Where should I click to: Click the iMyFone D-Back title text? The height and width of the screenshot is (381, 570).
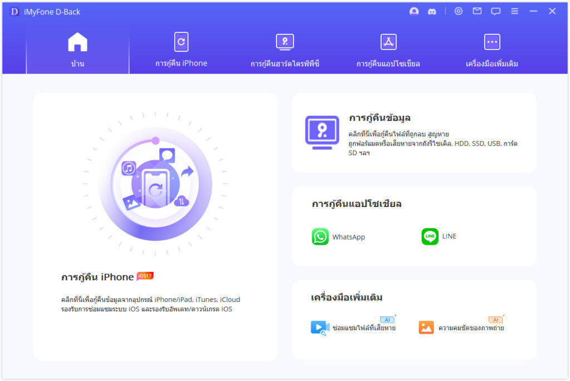pos(52,12)
